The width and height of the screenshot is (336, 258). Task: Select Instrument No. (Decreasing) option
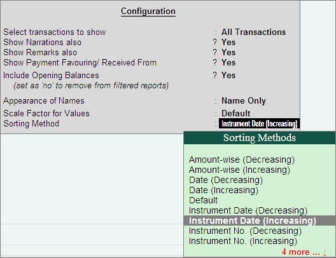[x=245, y=231]
